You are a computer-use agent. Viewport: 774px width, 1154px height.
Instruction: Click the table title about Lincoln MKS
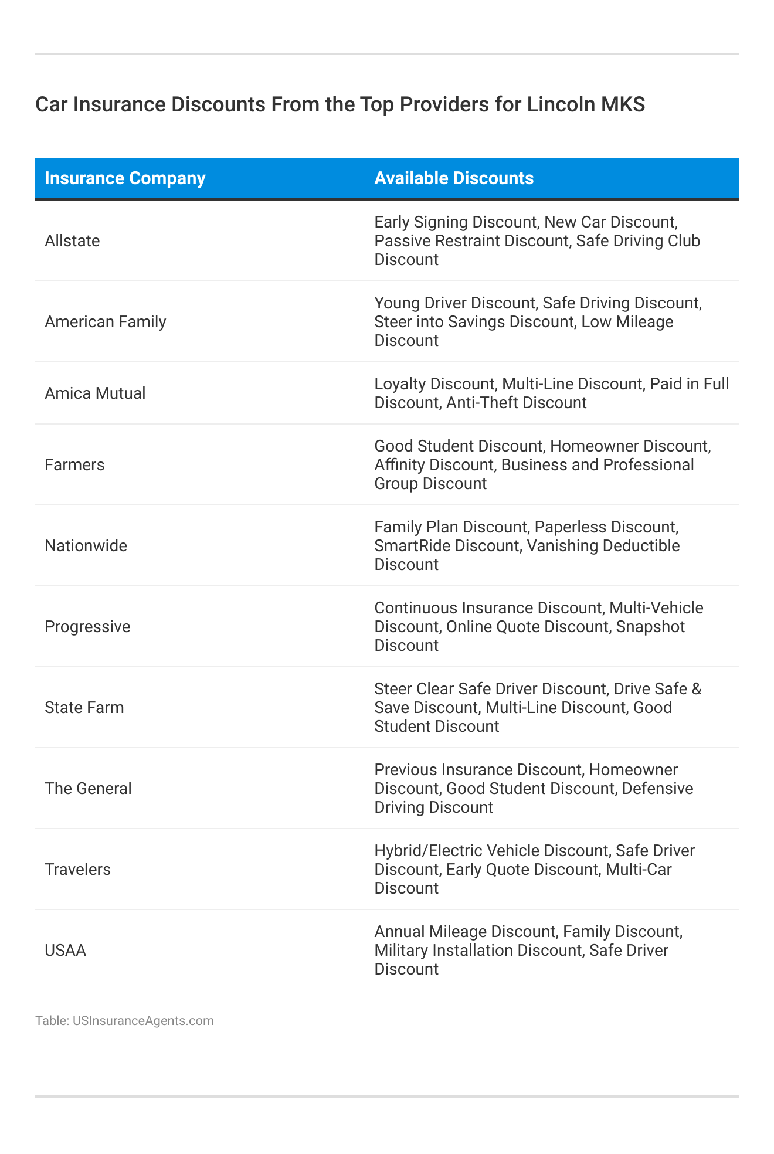pyautogui.click(x=340, y=104)
